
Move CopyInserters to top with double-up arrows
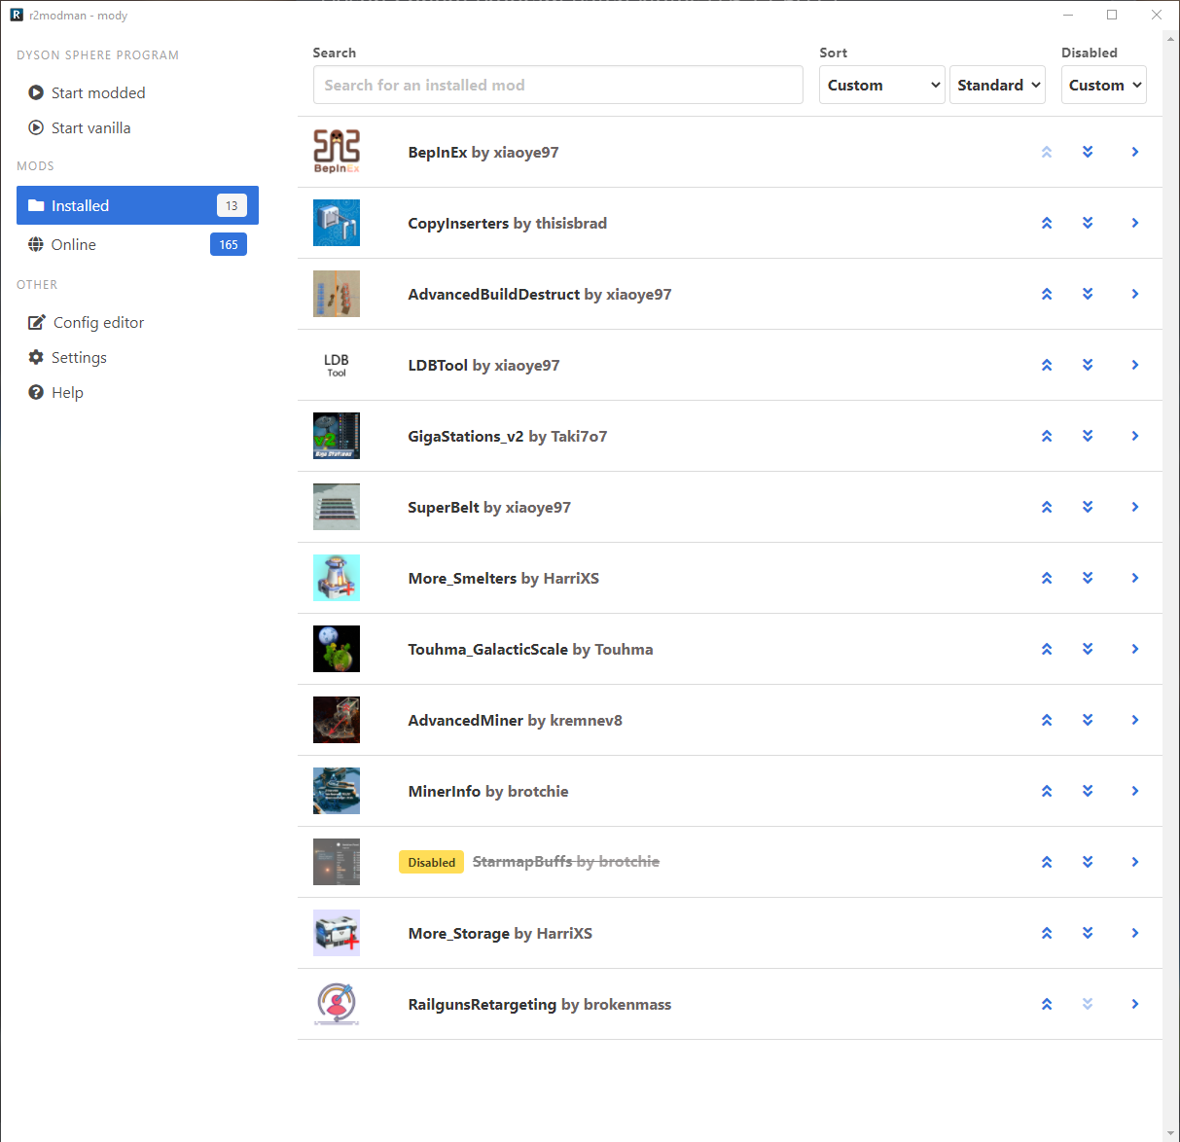[x=1047, y=223]
